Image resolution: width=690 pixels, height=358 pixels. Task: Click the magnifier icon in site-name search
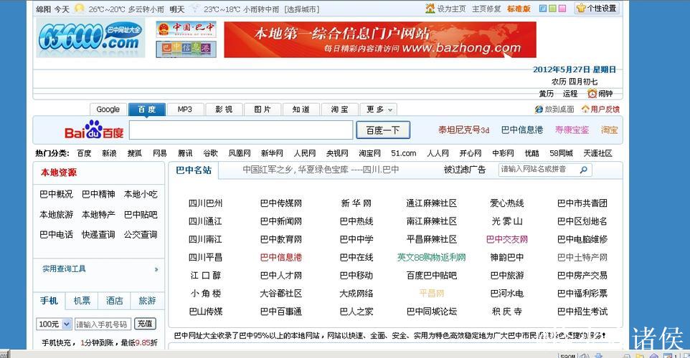(x=584, y=170)
